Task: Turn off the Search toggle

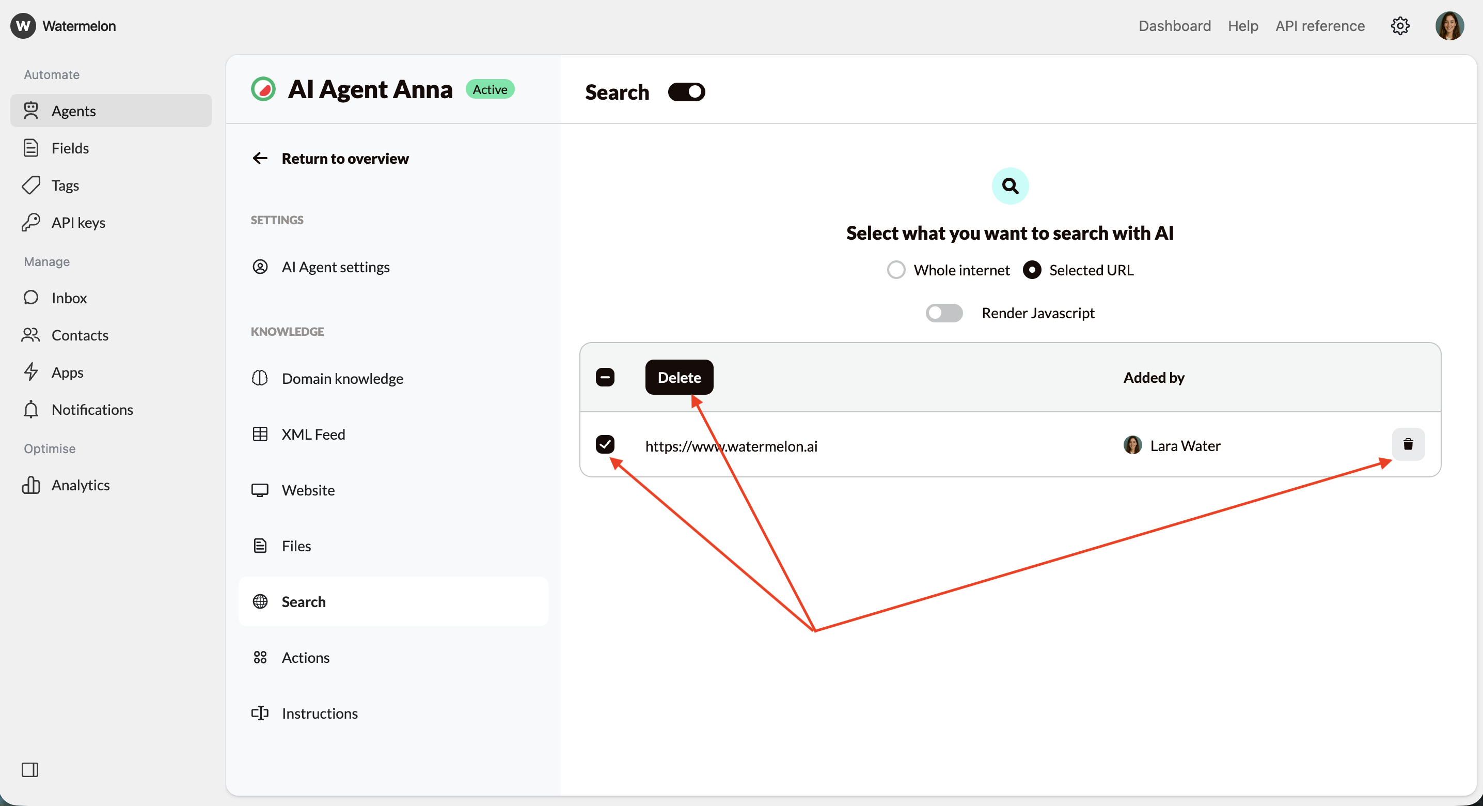Action: [686, 92]
